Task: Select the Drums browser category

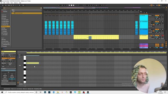Action: pyautogui.click(x=4, y=18)
